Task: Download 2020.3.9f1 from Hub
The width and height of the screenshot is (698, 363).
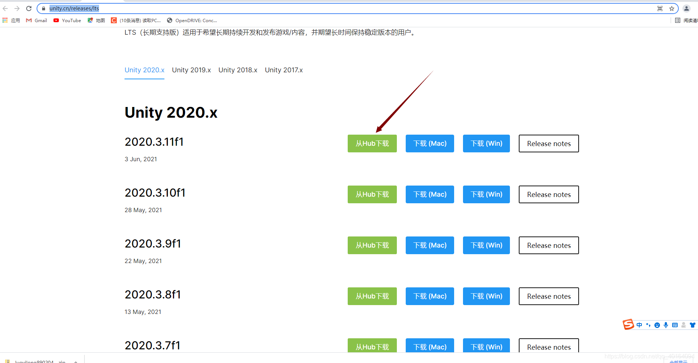Action: [372, 245]
